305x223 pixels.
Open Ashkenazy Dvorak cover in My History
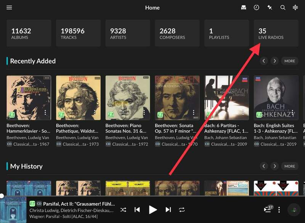[226, 188]
